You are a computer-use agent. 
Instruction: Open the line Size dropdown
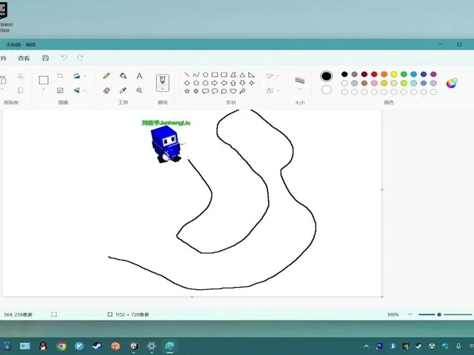299,89
